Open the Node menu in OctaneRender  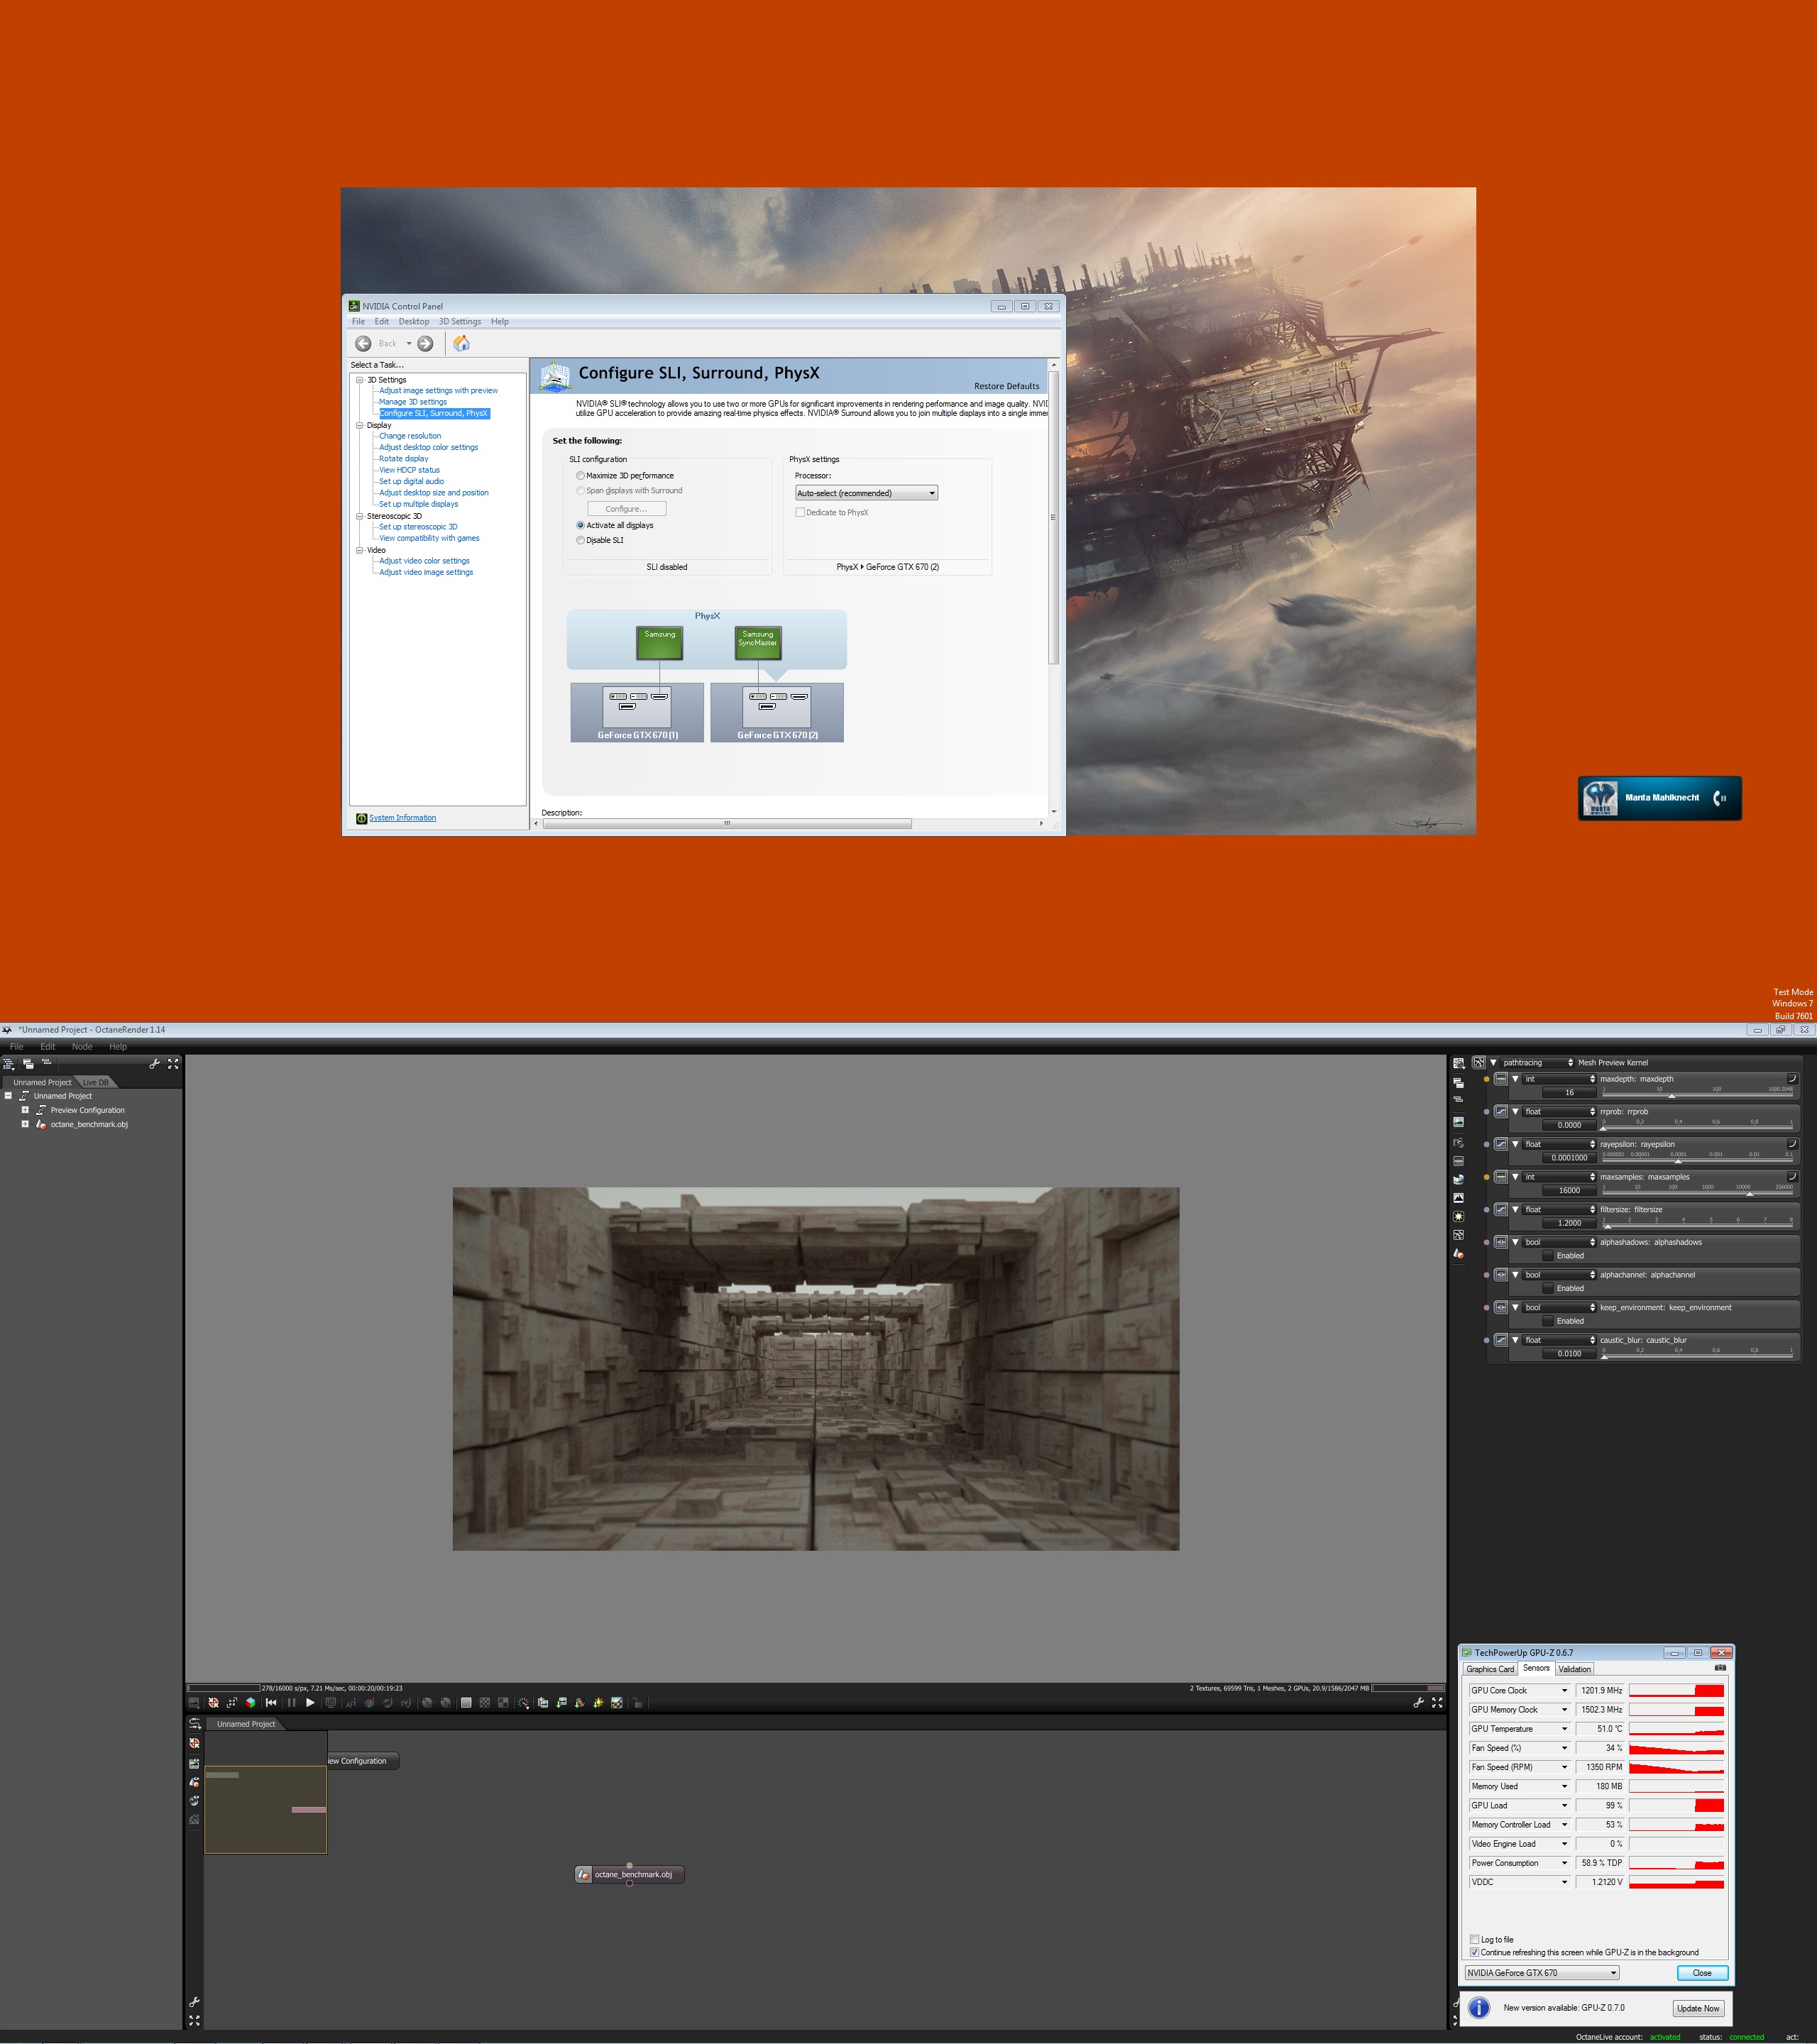pos(82,1046)
